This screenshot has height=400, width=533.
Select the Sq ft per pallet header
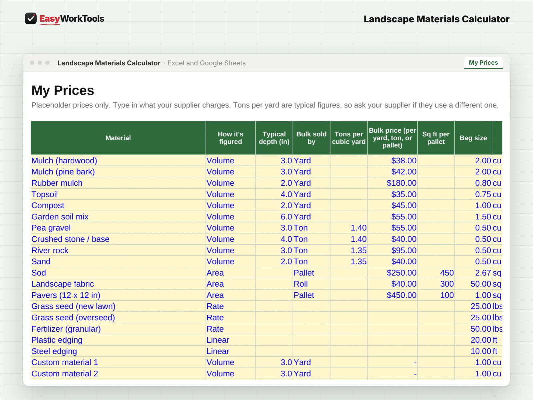tap(436, 138)
